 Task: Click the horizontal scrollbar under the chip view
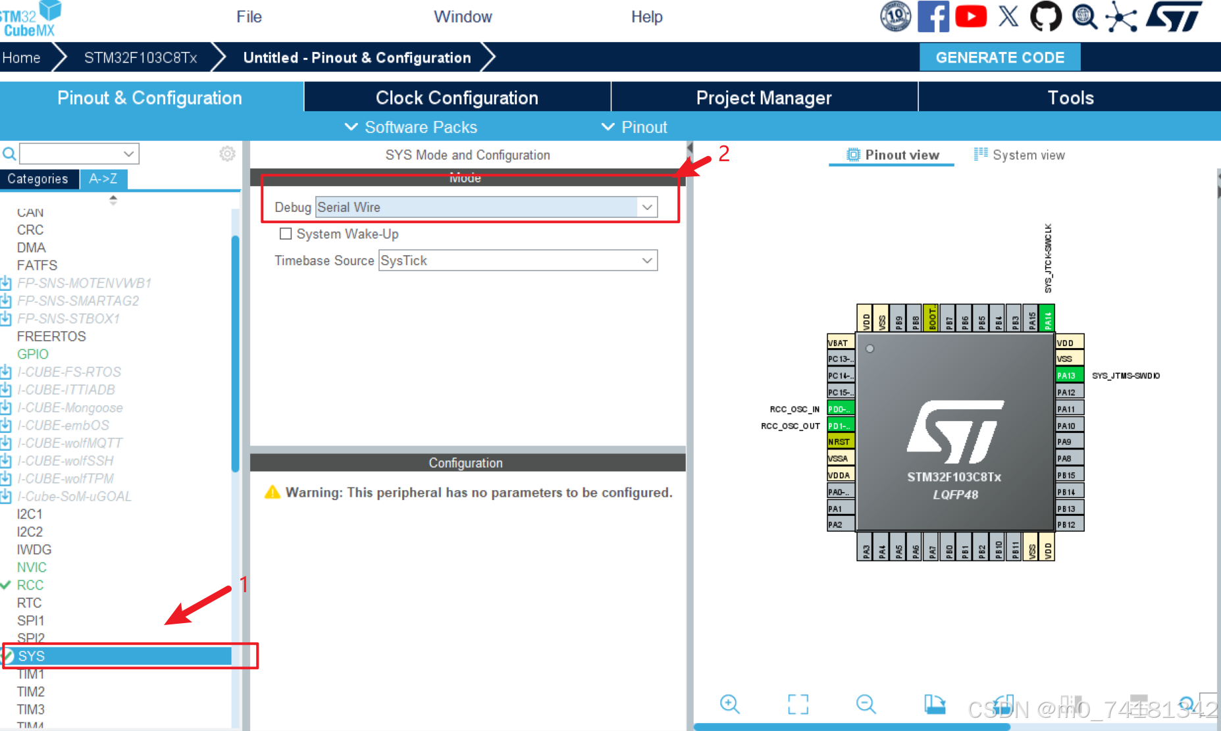(852, 727)
